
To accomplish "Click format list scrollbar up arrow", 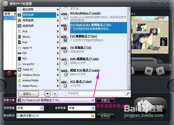I will pos(129,9).
